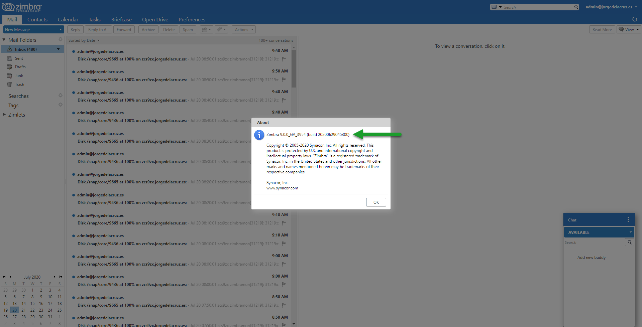Open the Tags gear options
Viewport: 642px width, 327px height.
[61, 105]
